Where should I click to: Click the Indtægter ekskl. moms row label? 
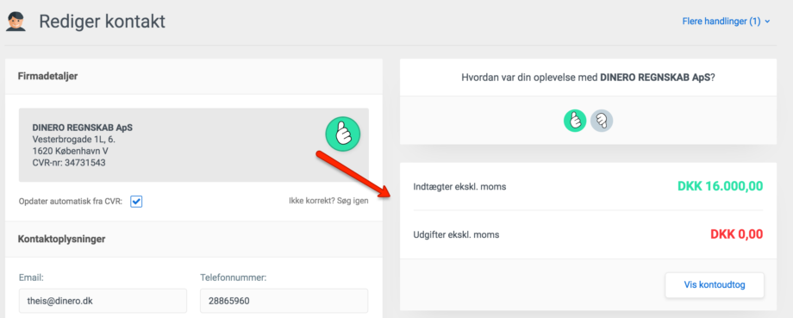pos(459,186)
